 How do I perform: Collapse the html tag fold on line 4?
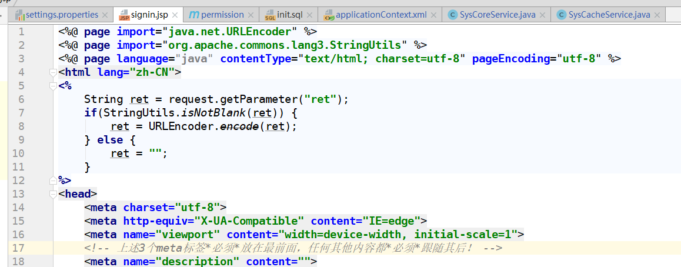click(x=54, y=72)
